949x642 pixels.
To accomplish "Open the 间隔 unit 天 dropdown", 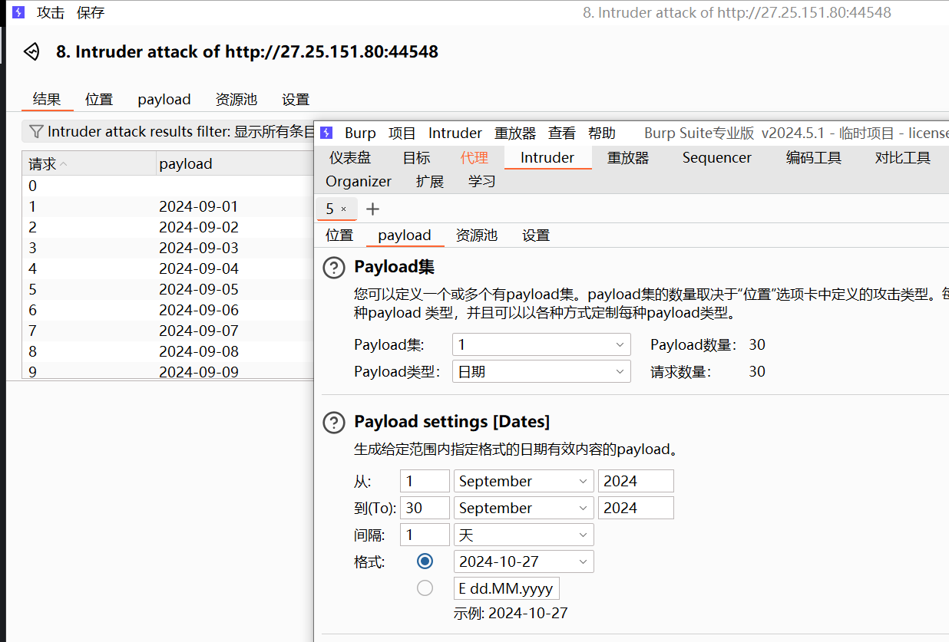I will (x=524, y=535).
